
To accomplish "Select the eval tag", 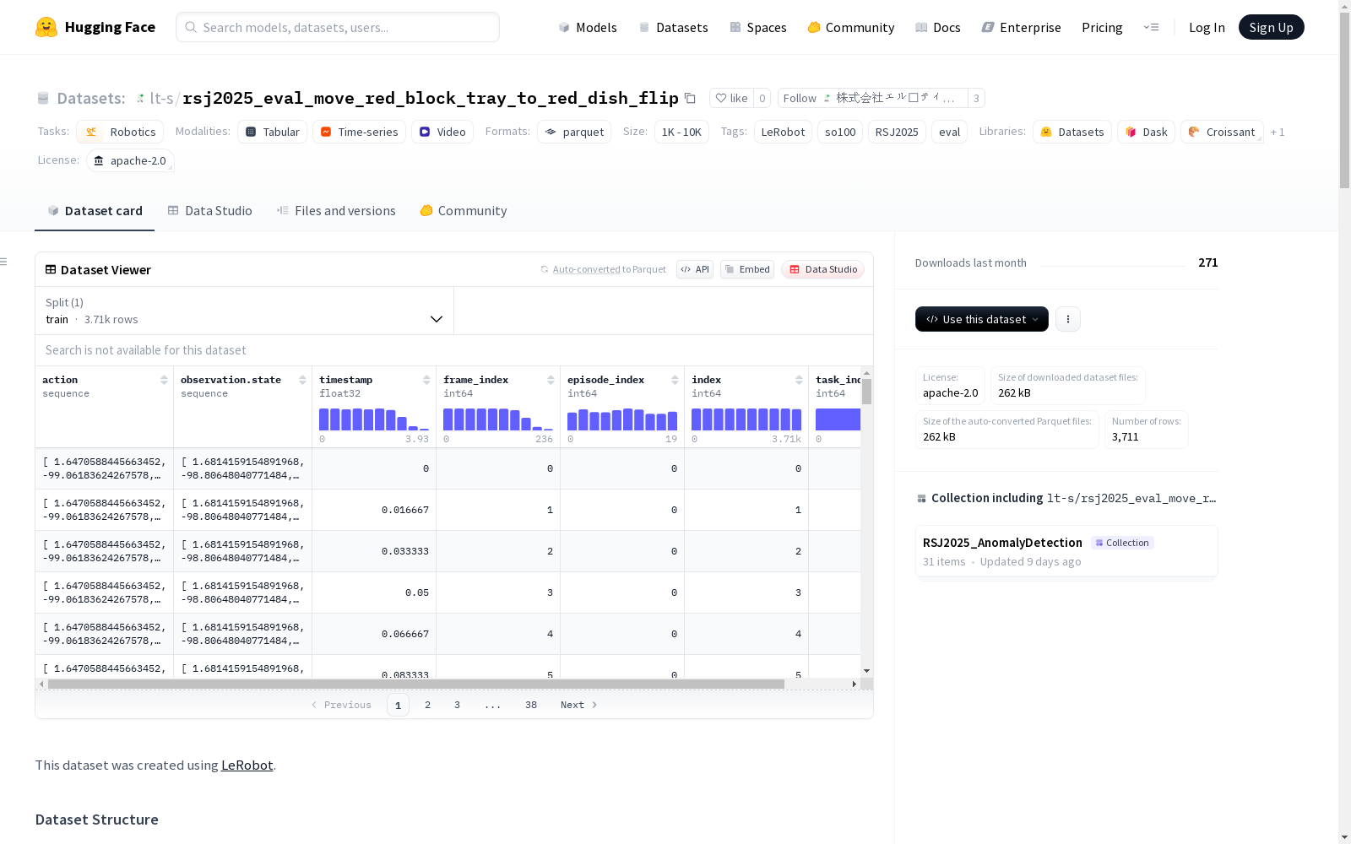I will coord(949,132).
